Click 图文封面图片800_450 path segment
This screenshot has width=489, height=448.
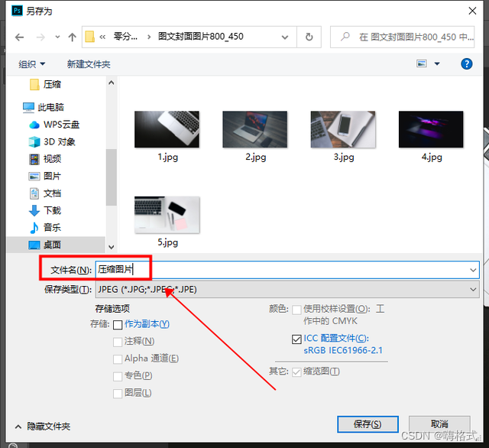(200, 37)
